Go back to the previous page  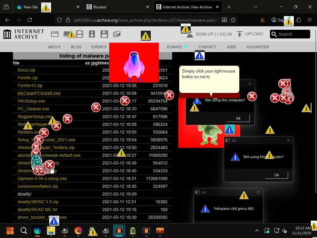[x=7, y=20]
